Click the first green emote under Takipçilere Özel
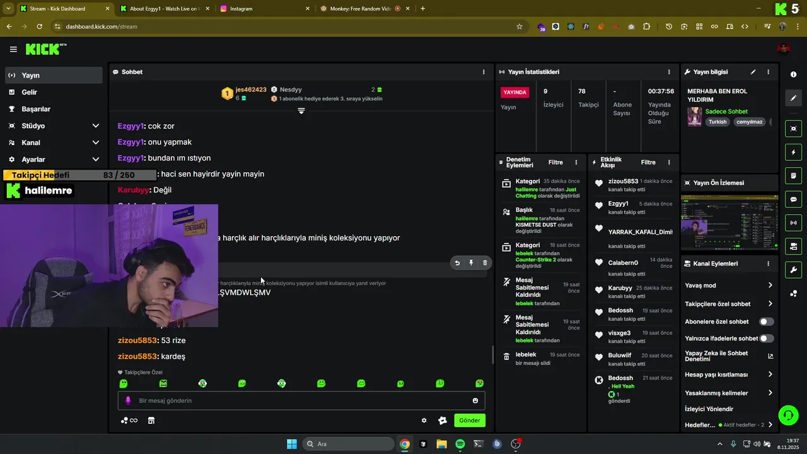This screenshot has height=454, width=807. pos(124,383)
